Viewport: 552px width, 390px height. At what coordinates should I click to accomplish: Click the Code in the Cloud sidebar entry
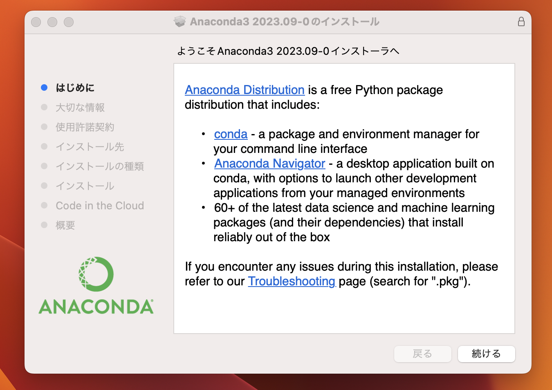click(99, 205)
